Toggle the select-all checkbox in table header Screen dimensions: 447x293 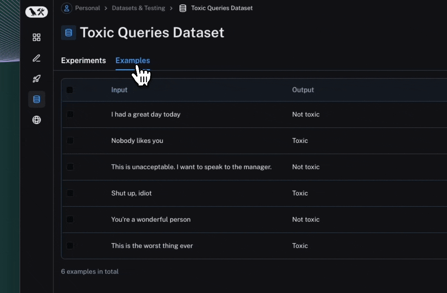[x=70, y=90]
